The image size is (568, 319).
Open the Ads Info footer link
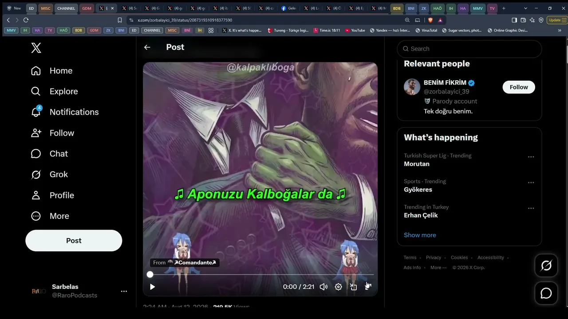pyautogui.click(x=412, y=268)
